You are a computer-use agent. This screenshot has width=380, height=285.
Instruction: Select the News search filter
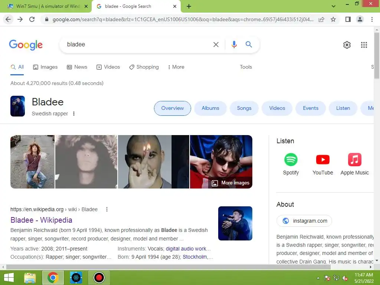pyautogui.click(x=77, y=67)
